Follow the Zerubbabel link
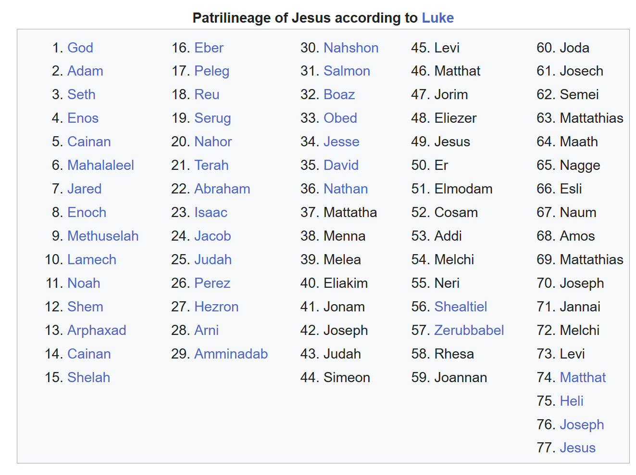 click(469, 330)
